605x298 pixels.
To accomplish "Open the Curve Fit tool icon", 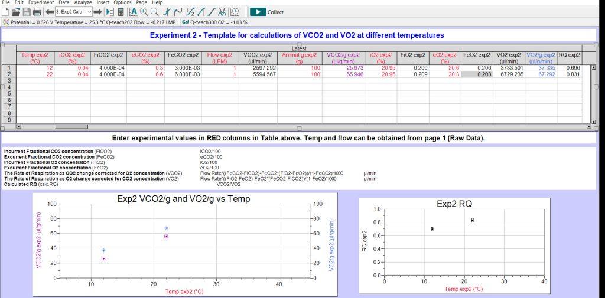I will pos(222,12).
